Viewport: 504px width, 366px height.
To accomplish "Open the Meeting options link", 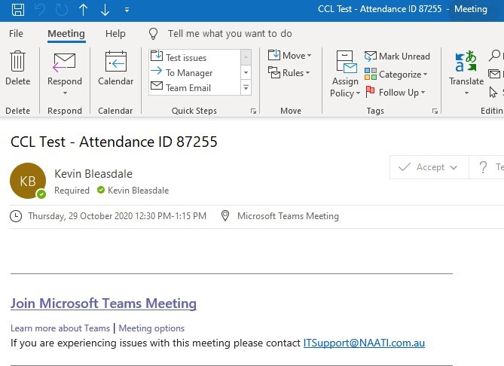I will click(151, 328).
